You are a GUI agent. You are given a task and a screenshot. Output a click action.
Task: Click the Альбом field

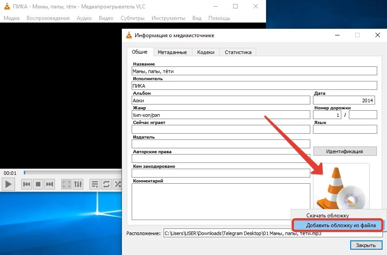[221, 100]
